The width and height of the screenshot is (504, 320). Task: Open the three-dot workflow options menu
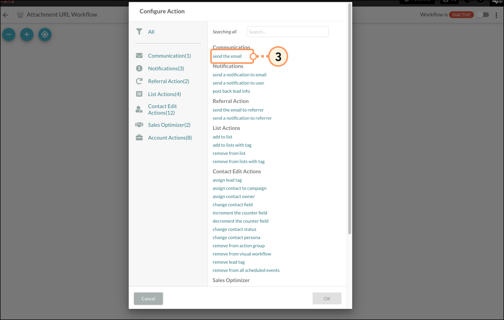[496, 15]
